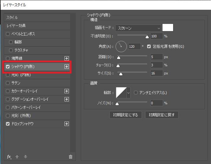Viewport: 211px width, 164px height.
Task: Enable 輪郭 sub-option checkbox under bevel
Action: point(11,42)
